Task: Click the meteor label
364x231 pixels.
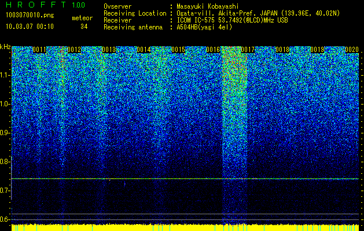Action: tap(82, 18)
